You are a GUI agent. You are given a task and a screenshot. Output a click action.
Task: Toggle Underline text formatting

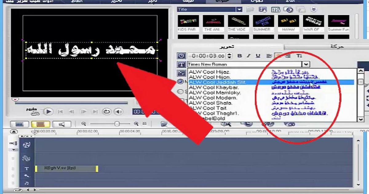(x=258, y=56)
